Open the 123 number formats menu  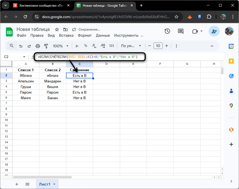pyautogui.click(x=111, y=46)
